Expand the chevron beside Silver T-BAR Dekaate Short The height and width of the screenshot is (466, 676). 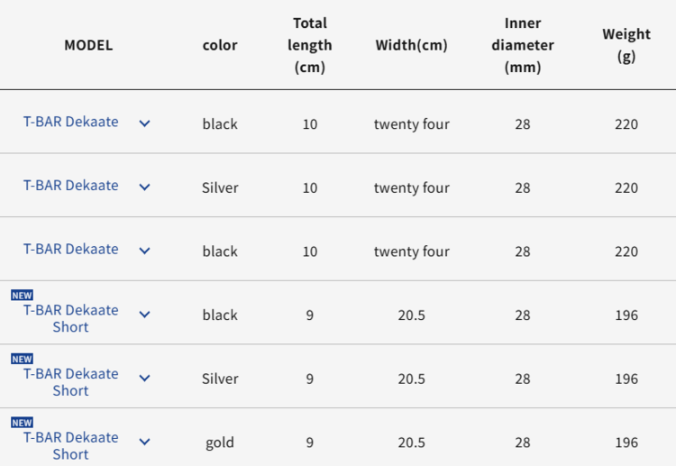144,379
